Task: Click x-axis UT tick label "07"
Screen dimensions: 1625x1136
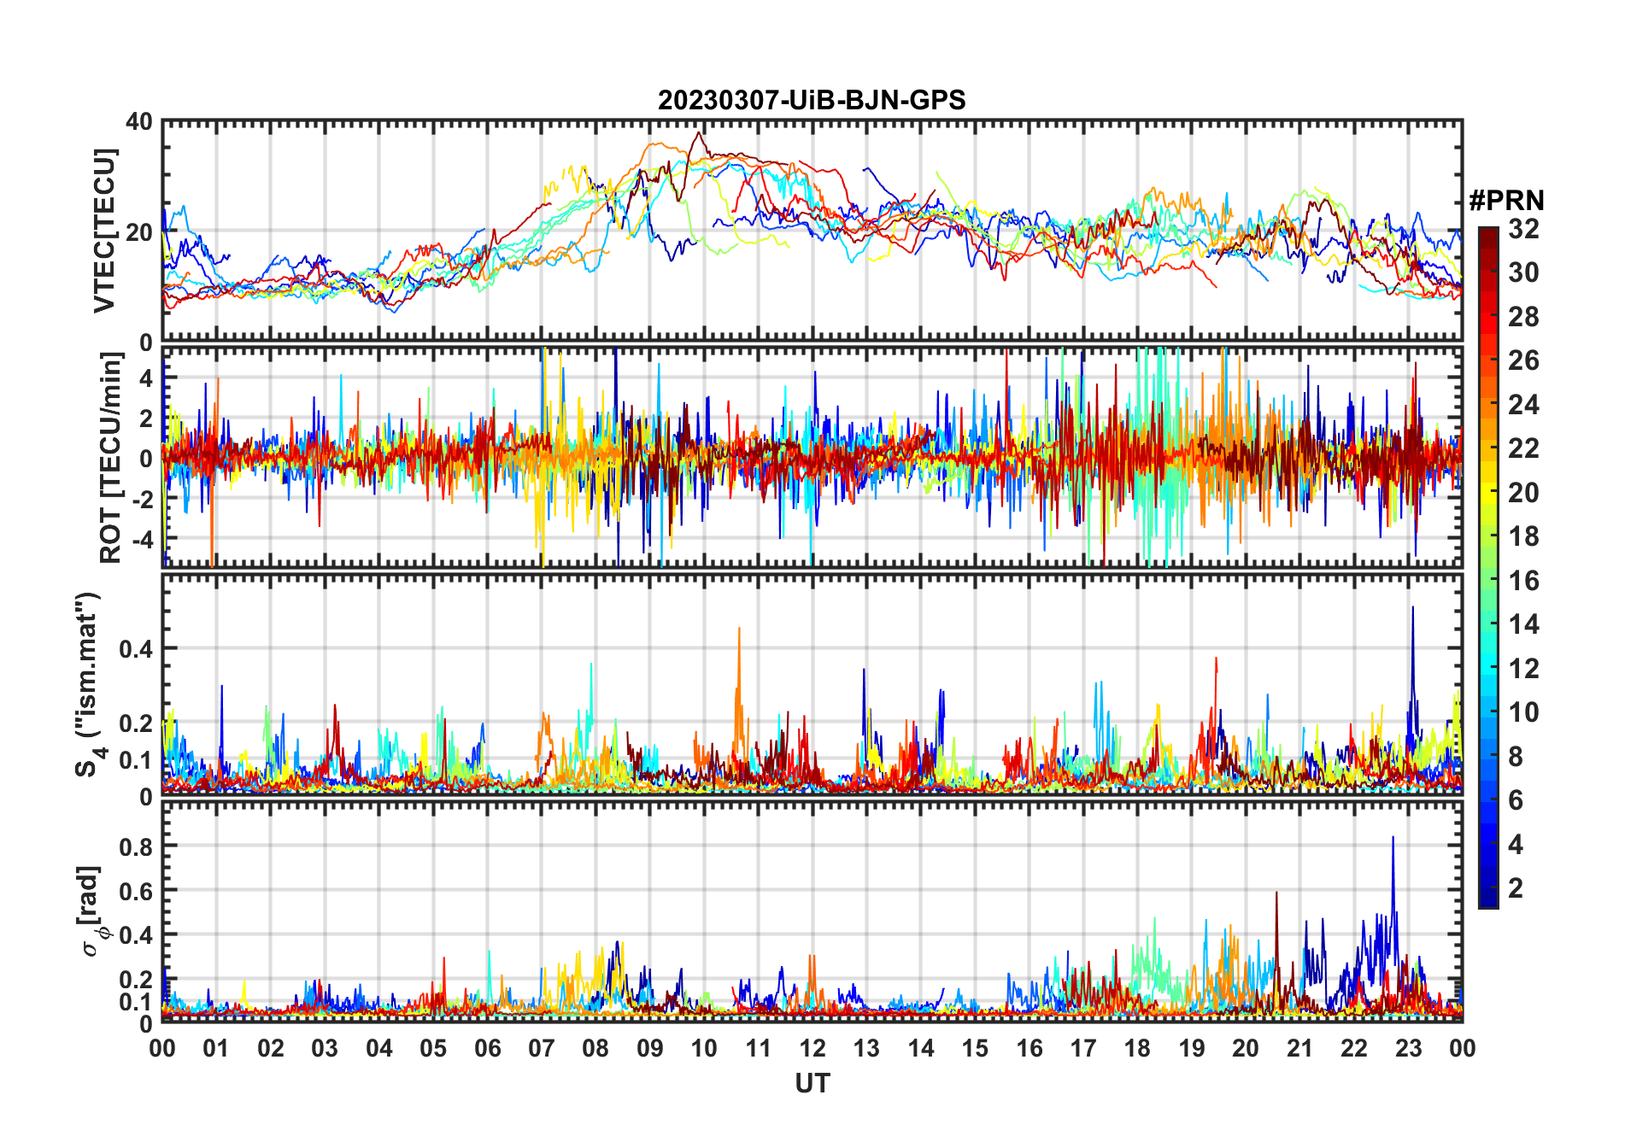Action: [x=542, y=1048]
